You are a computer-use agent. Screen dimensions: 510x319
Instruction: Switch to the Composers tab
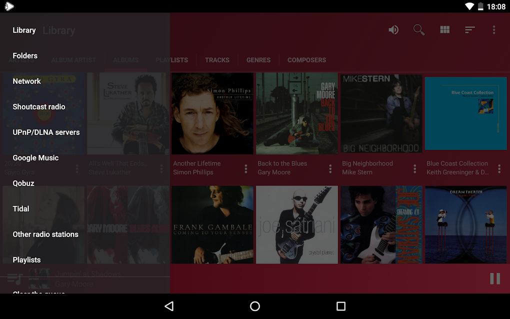point(306,60)
